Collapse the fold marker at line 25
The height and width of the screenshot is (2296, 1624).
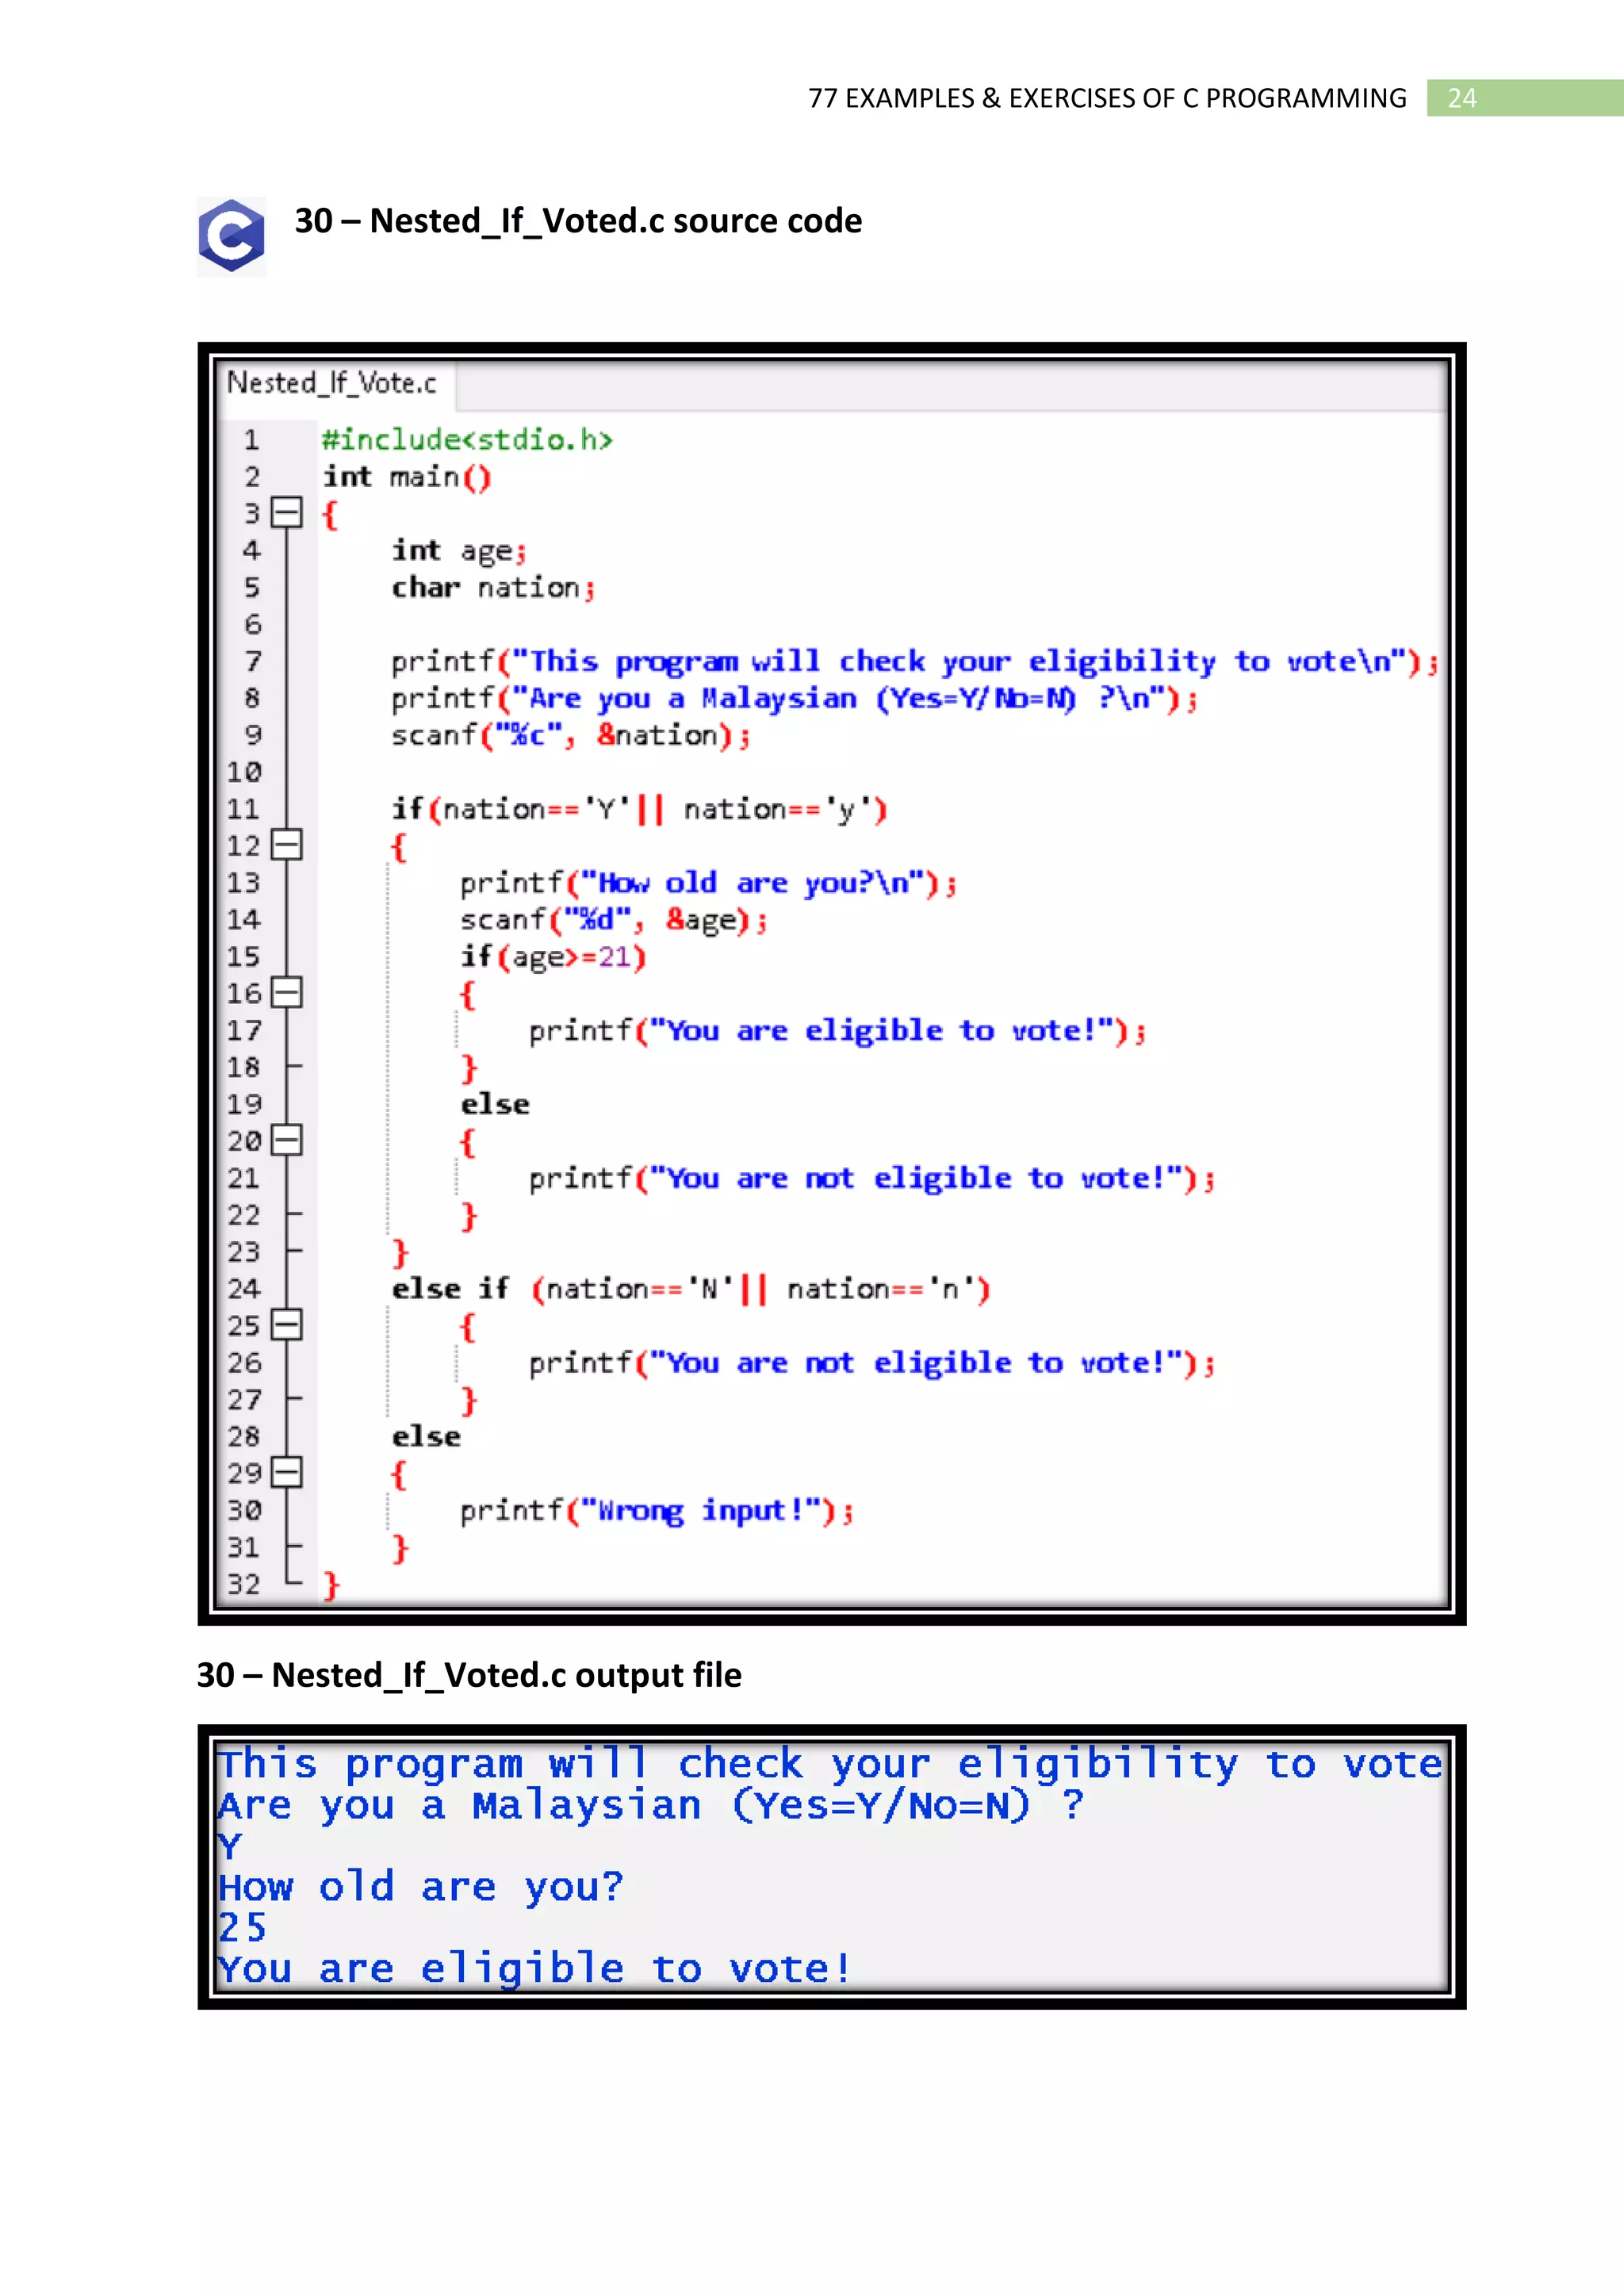click(x=287, y=1325)
